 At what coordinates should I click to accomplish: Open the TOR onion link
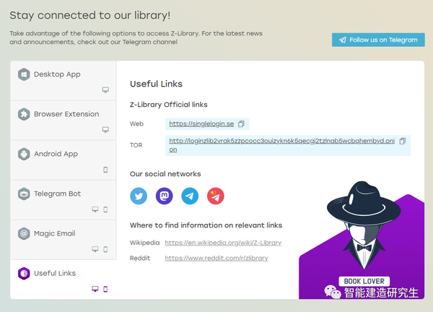[x=282, y=145]
